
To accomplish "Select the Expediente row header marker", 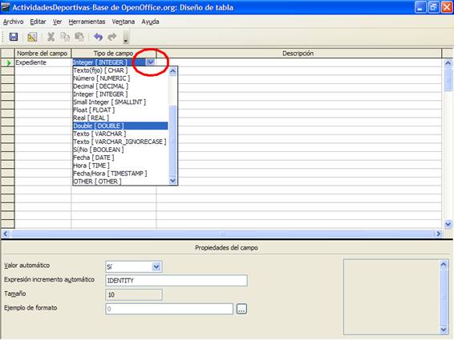I will pyautogui.click(x=8, y=62).
